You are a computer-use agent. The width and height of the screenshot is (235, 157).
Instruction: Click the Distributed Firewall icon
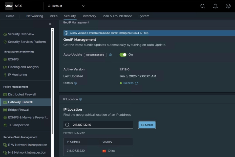pos(5,94)
